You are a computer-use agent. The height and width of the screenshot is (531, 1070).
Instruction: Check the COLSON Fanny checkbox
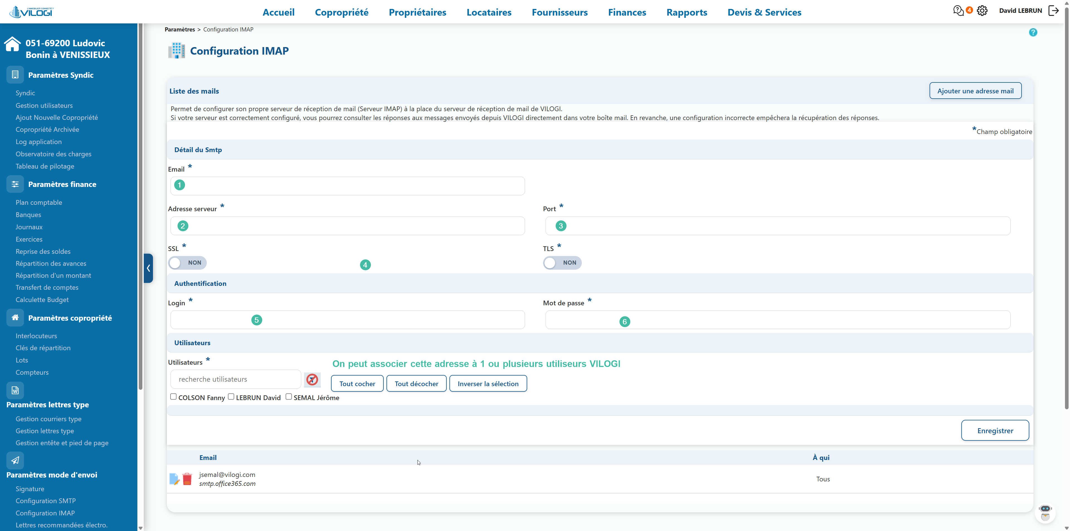click(173, 397)
